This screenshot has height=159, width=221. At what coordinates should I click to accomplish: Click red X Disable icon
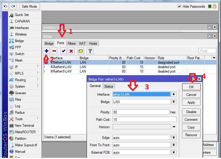[x=71, y=51]
